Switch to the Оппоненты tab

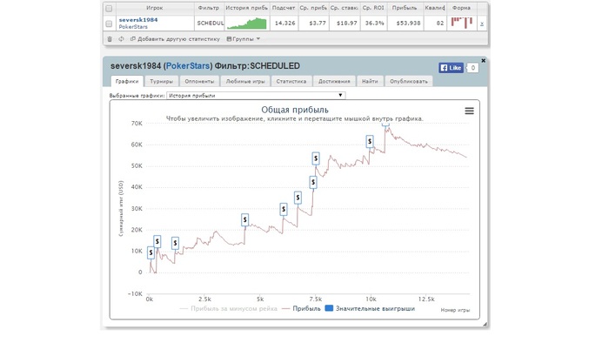point(199,81)
